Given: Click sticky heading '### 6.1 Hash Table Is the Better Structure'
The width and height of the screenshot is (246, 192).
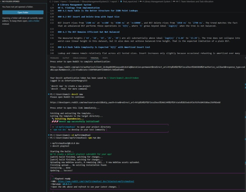Looking at the screenshot, I should [x=98, y=11].
